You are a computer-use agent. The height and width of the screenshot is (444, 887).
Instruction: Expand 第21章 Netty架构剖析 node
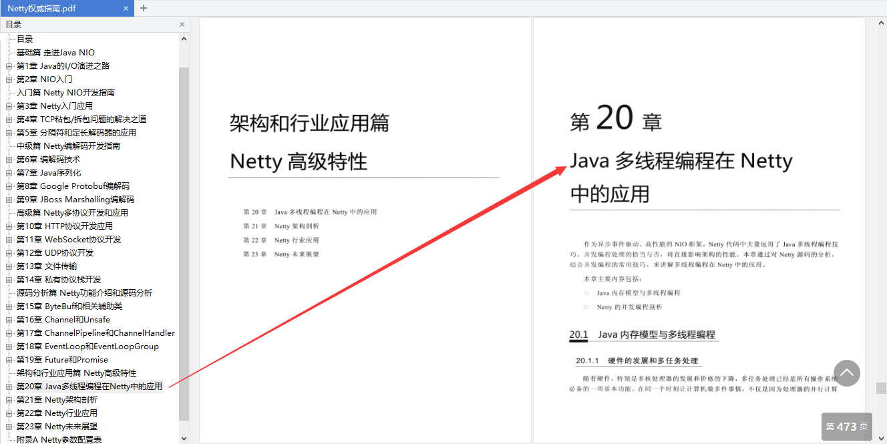pos(9,400)
